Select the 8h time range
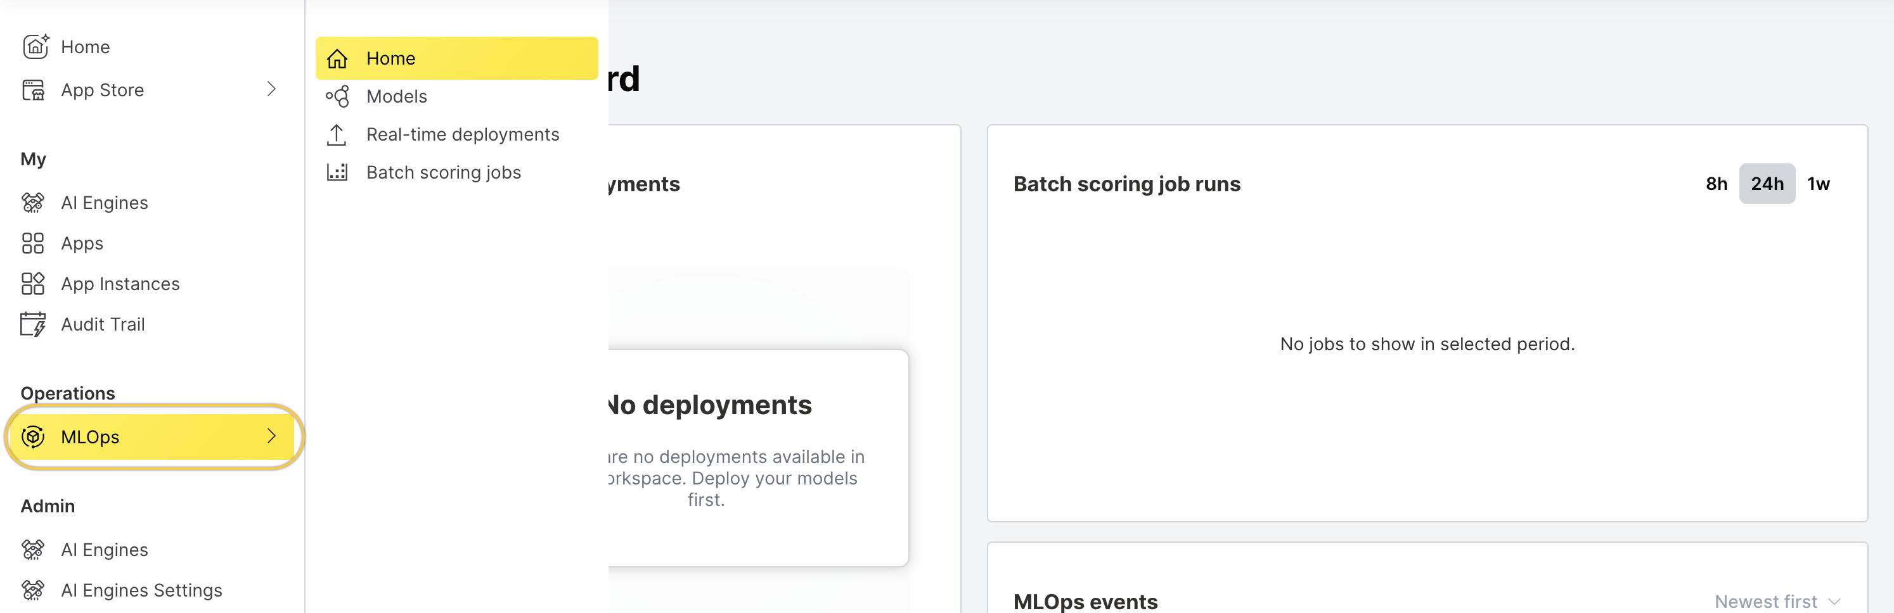1894x613 pixels. [1716, 184]
